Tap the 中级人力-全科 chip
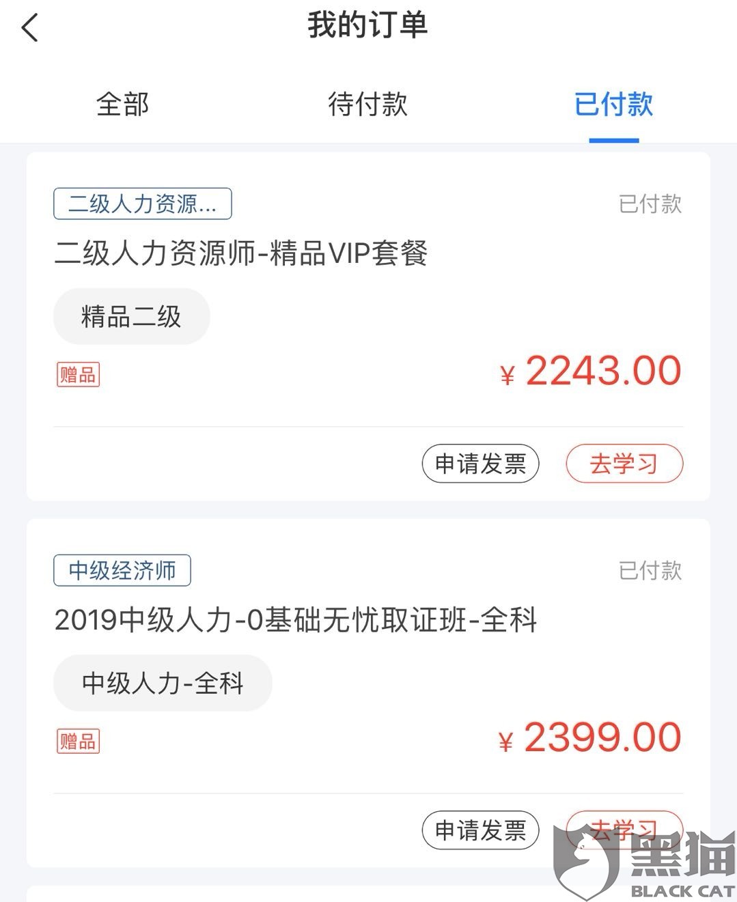737x902 pixels. [163, 683]
